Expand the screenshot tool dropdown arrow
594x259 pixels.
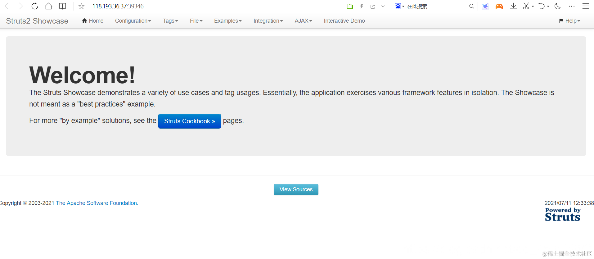point(533,6)
